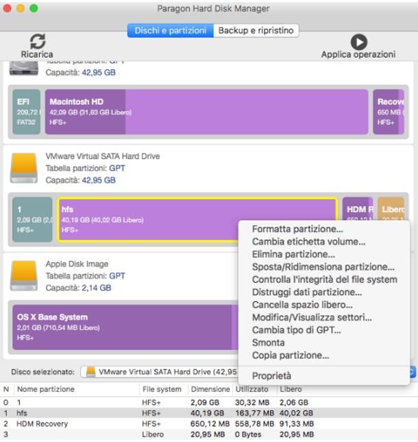The width and height of the screenshot is (418, 442).
Task: Click GPT value under VMware Virtual SATA
Action: [117, 168]
